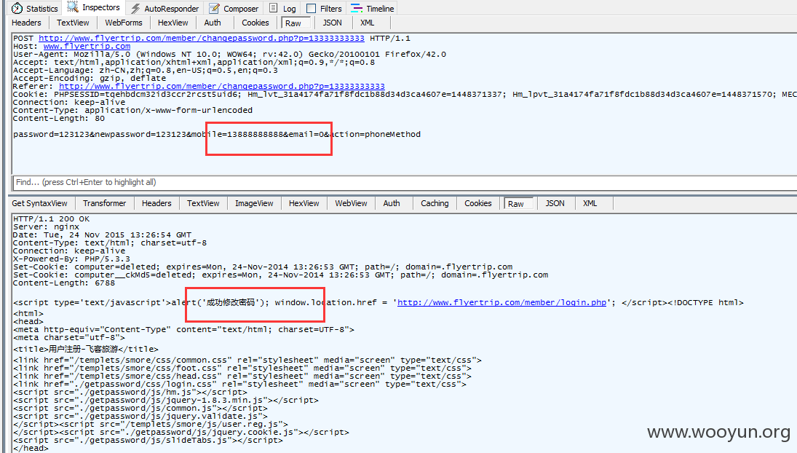Click the Content-Length: 6788 header line
The width and height of the screenshot is (797, 453).
(x=64, y=283)
